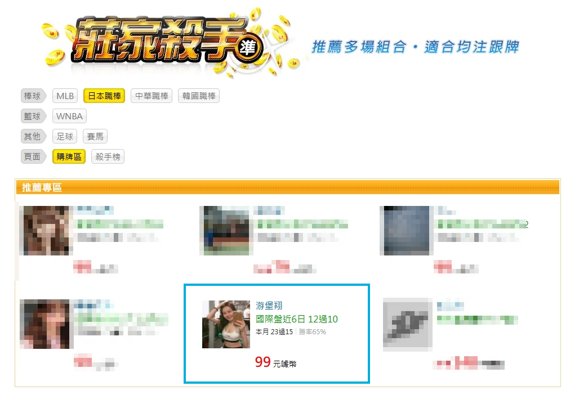The image size is (588, 395).
Task: Click the 籃球 category label
Action: [33, 116]
